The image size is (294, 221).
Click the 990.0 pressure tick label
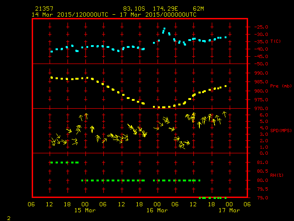261,73
